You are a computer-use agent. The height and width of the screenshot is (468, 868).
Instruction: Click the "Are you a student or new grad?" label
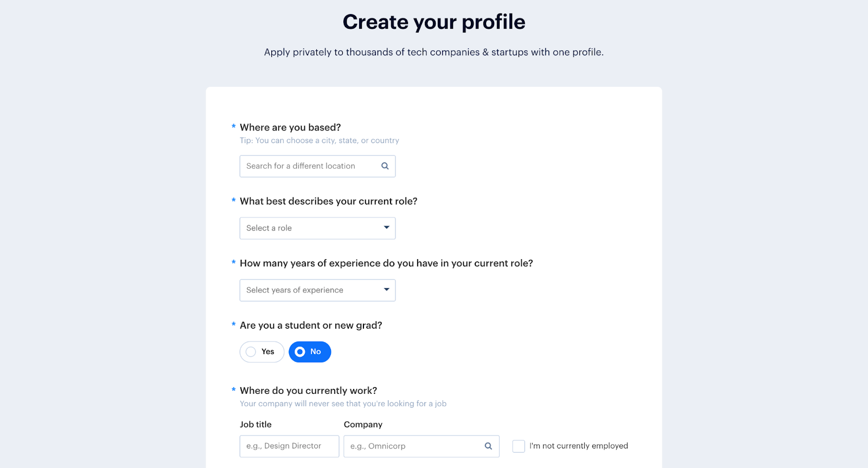(311, 325)
